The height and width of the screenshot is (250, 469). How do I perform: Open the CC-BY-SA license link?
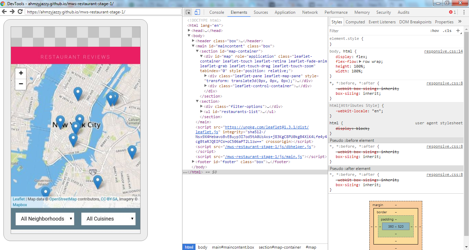click(109, 199)
